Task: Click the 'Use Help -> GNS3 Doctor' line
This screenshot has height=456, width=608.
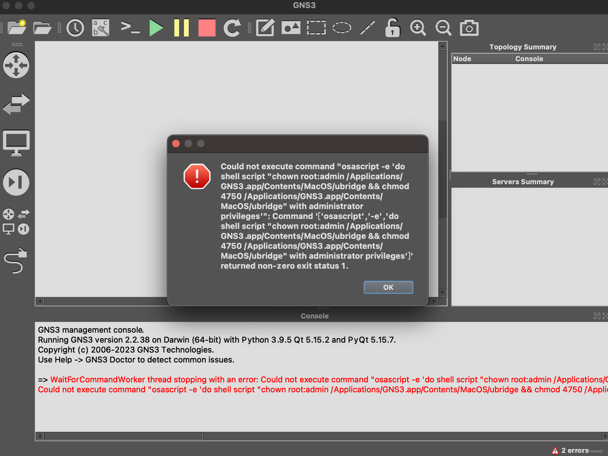Action: pyautogui.click(x=136, y=360)
